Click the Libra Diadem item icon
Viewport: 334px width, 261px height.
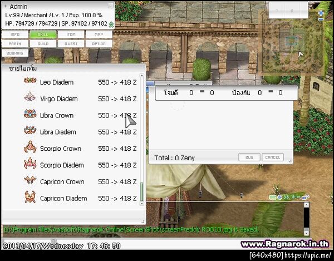coord(30,130)
